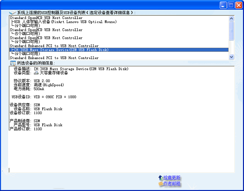Click the envelope icon beside 作者邮箱
This screenshot has height=191, width=244.
point(161,184)
